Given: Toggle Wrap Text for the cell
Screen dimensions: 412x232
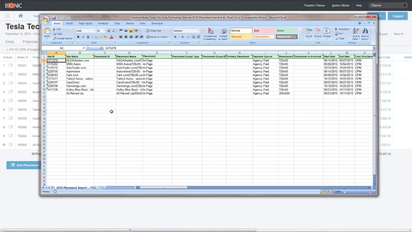Looking at the screenshot, I should [153, 31].
